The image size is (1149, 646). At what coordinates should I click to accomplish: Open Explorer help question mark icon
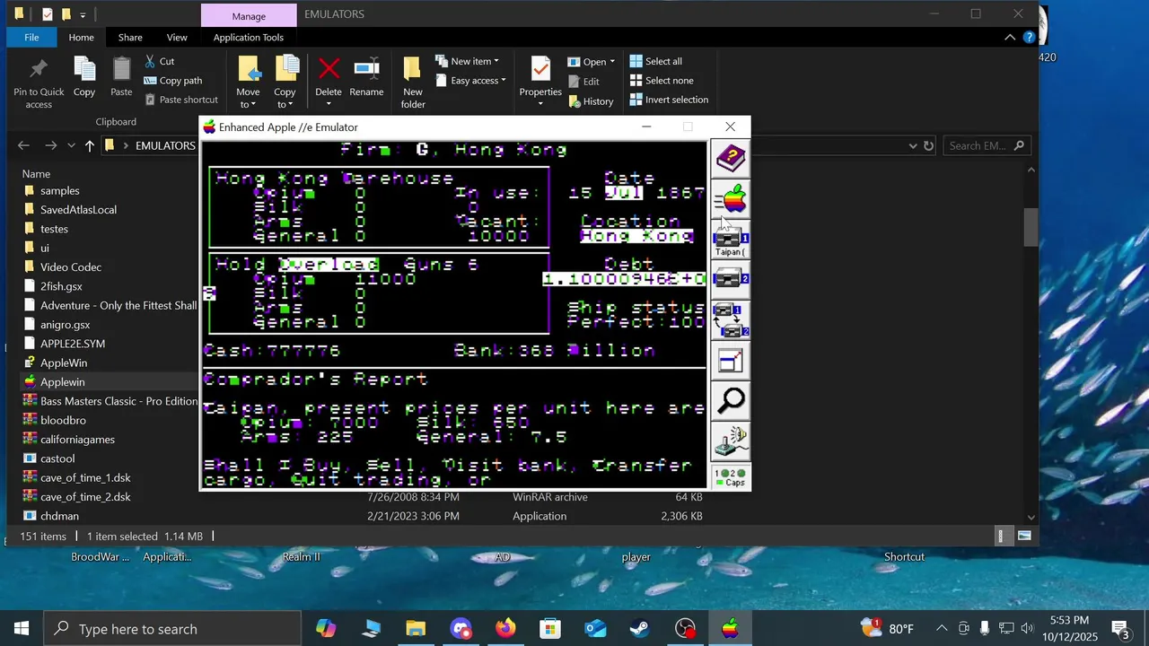click(x=1029, y=38)
